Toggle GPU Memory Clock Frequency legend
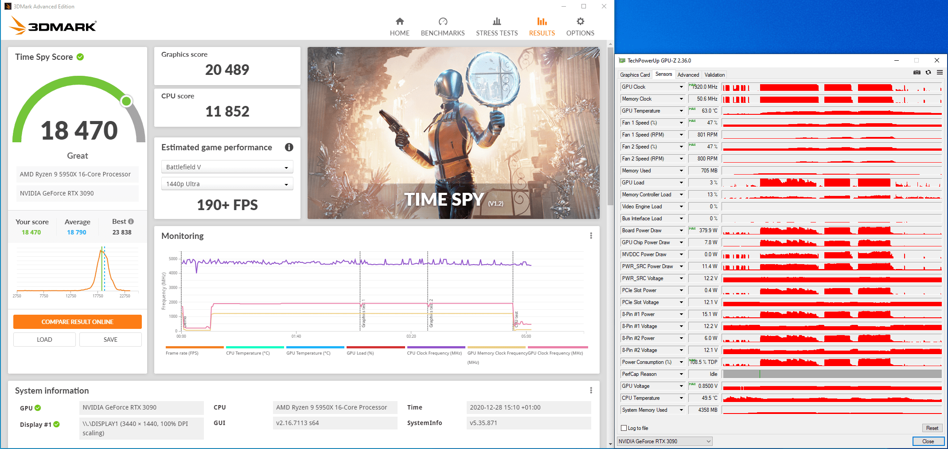The image size is (948, 449). (496, 355)
